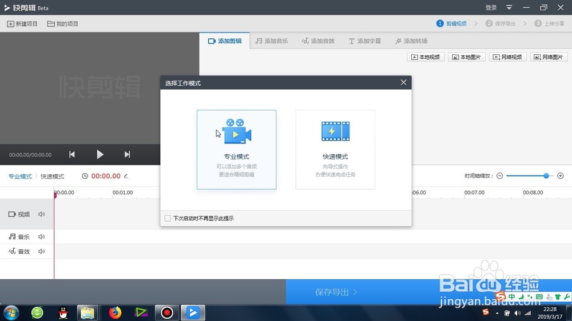Image resolution: width=572 pixels, height=321 pixels.
Task: Open the green browser taskbar icon
Action: 37,312
